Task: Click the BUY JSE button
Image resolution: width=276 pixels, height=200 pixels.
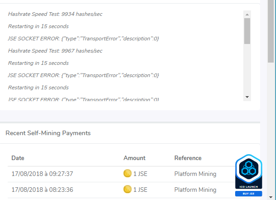Action: [x=249, y=194]
